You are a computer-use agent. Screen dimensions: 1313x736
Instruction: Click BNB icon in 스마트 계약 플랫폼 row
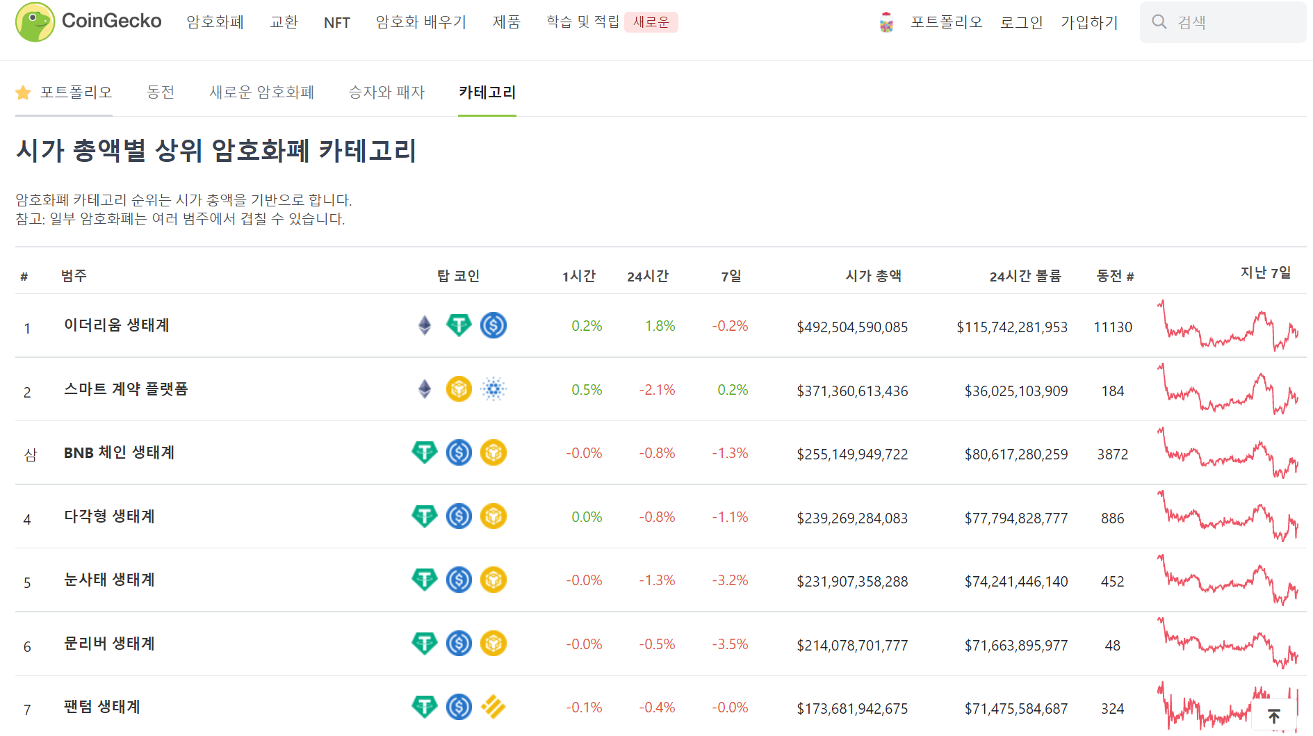point(459,389)
